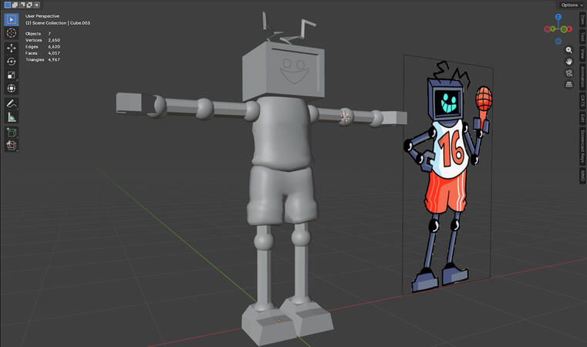This screenshot has width=587, height=347.
Task: Select the robot model's shorts mesh
Action: [282, 195]
